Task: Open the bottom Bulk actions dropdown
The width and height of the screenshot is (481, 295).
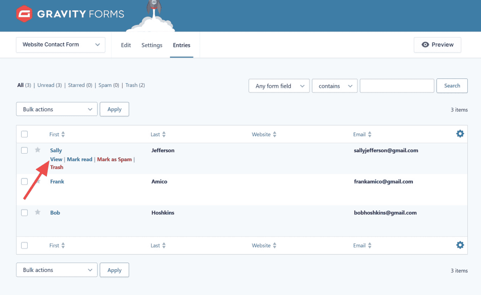Action: (57, 270)
